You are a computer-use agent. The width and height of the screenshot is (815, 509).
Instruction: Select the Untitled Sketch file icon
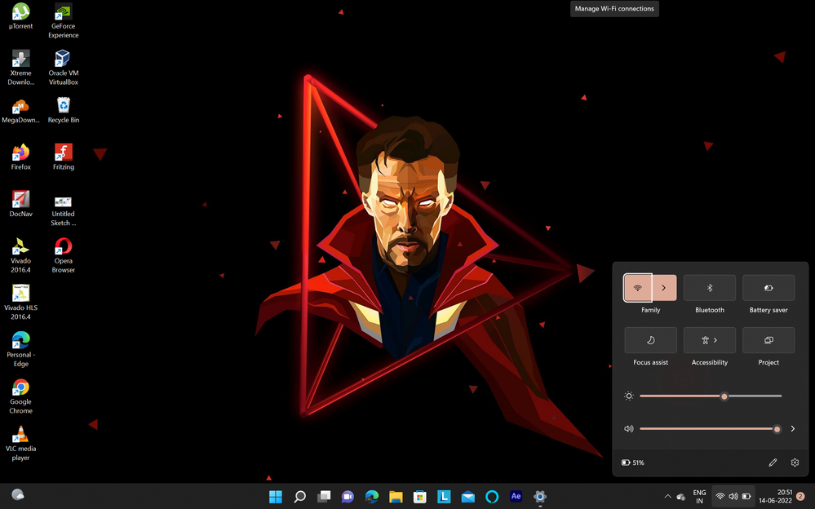coord(64,209)
